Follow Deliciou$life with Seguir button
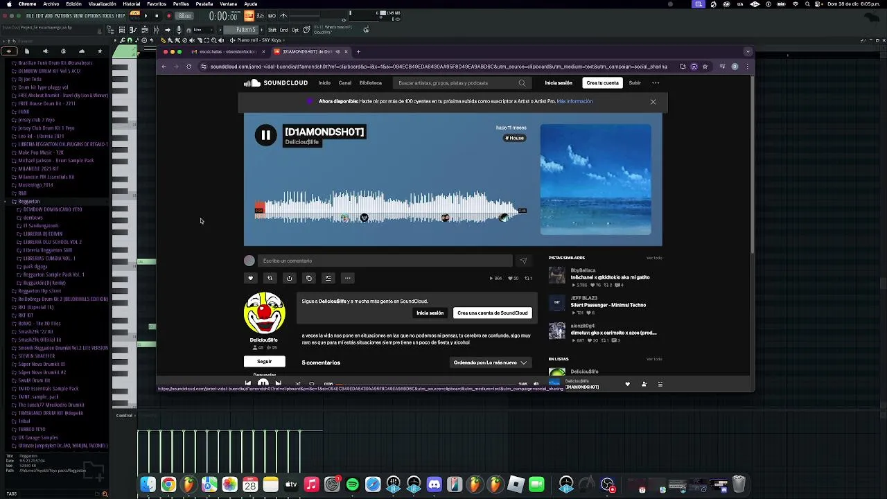The width and height of the screenshot is (887, 499). [x=264, y=362]
